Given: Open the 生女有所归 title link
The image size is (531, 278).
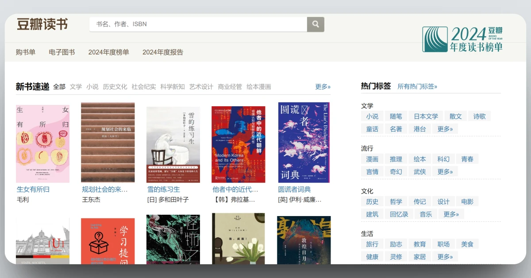Looking at the screenshot, I should pos(33,189).
